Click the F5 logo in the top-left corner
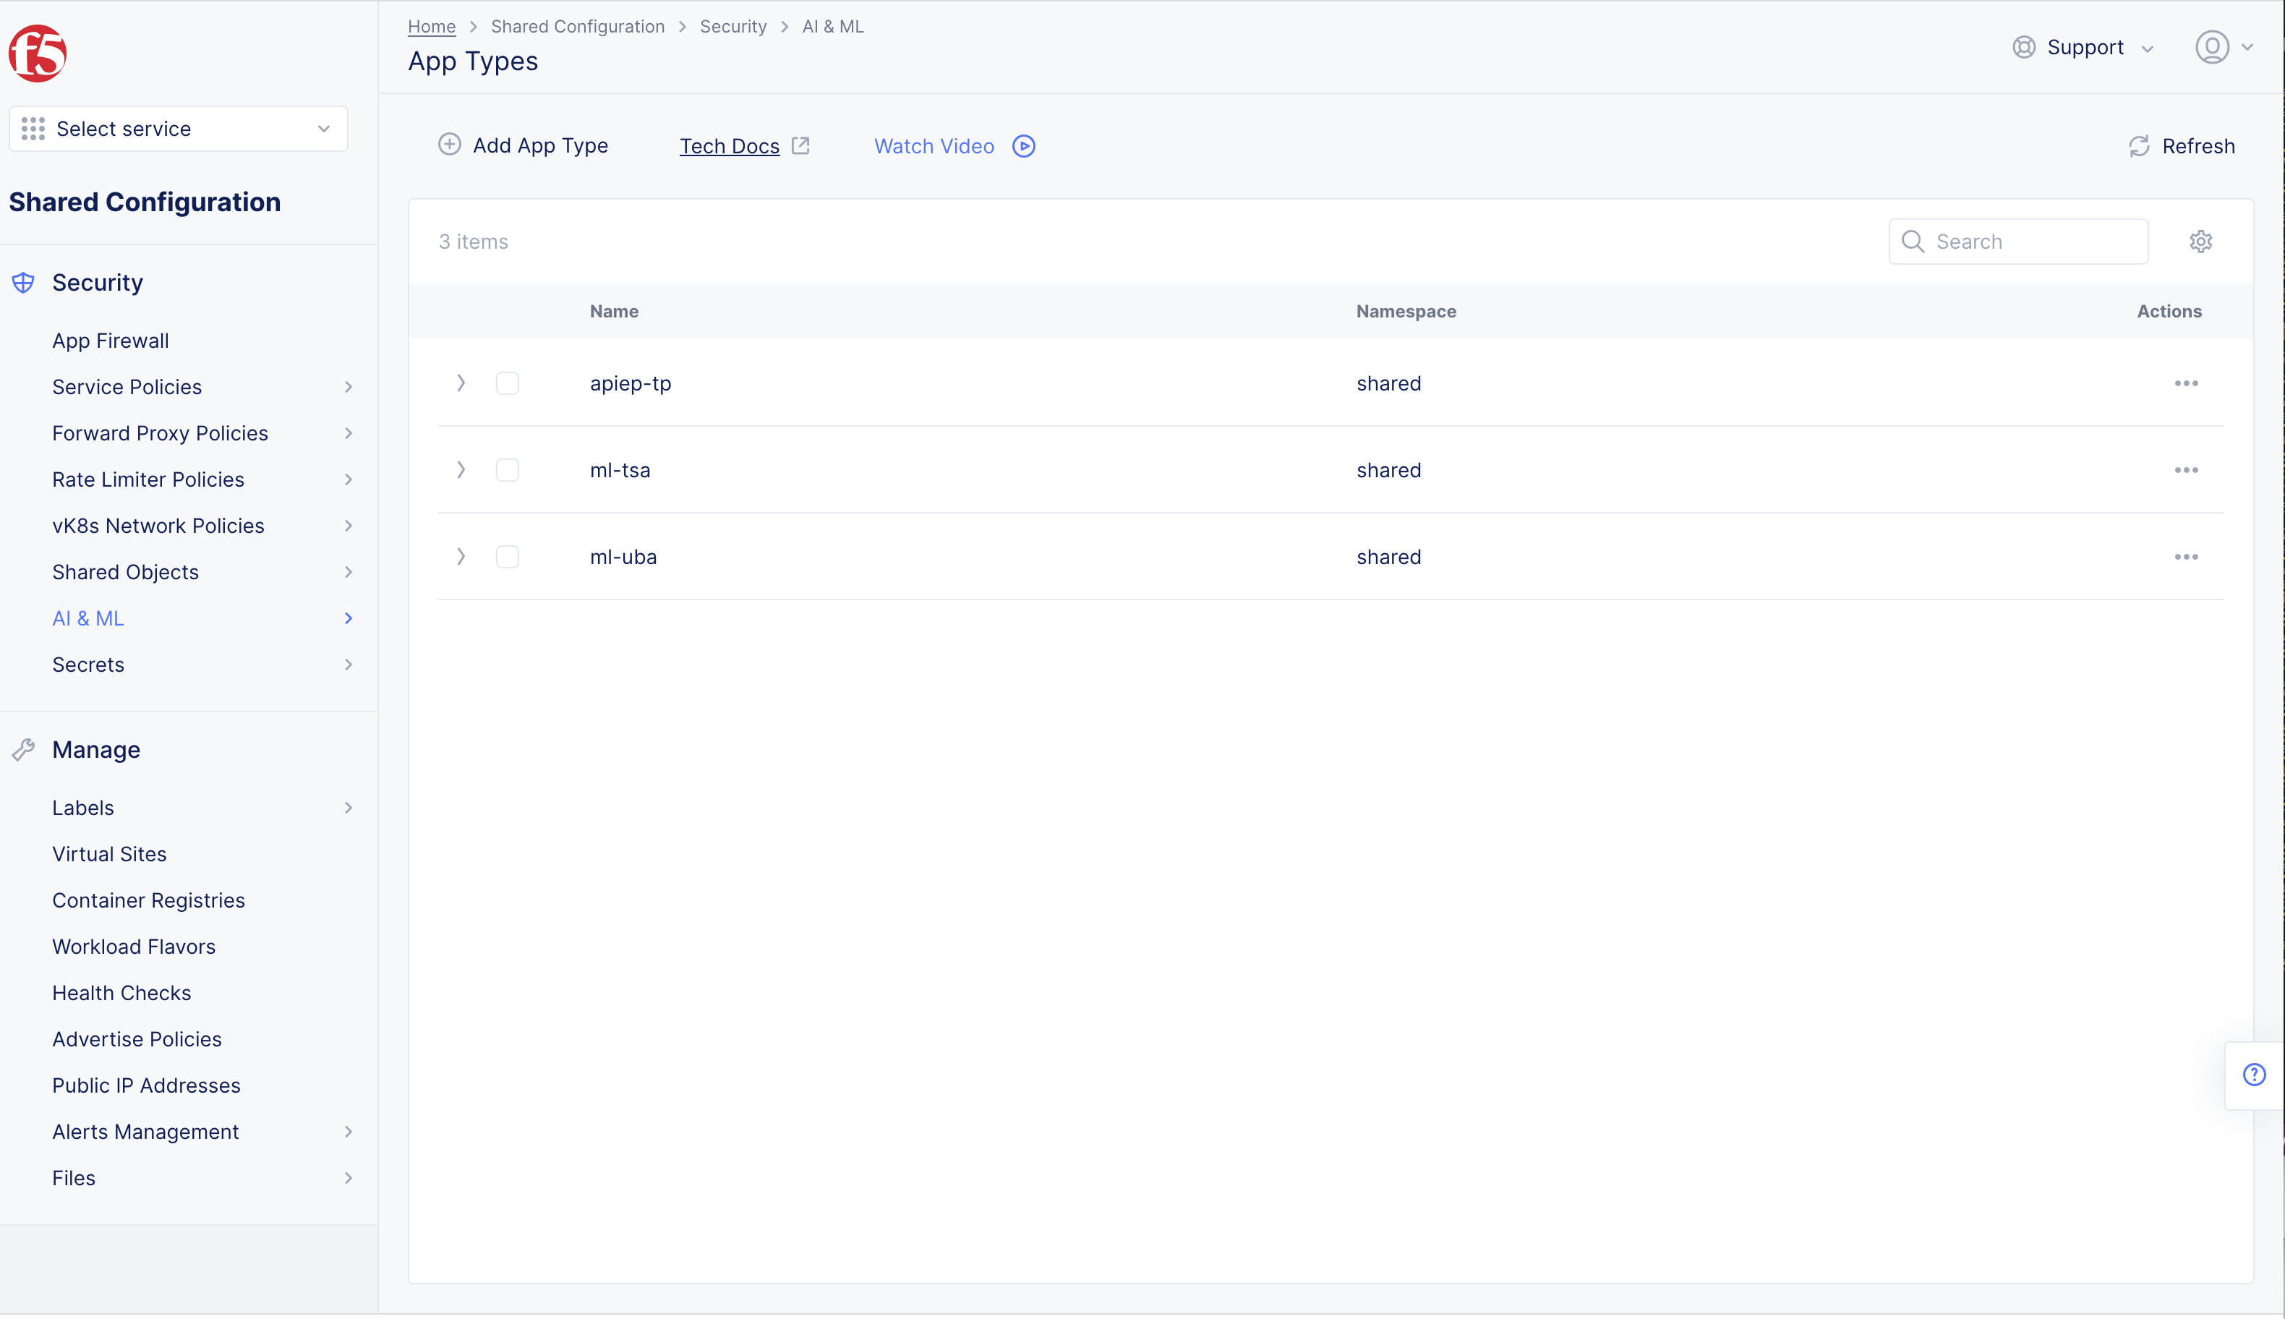 click(x=37, y=54)
